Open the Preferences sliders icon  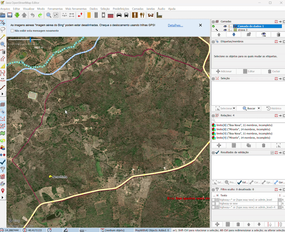[x=56, y=15]
